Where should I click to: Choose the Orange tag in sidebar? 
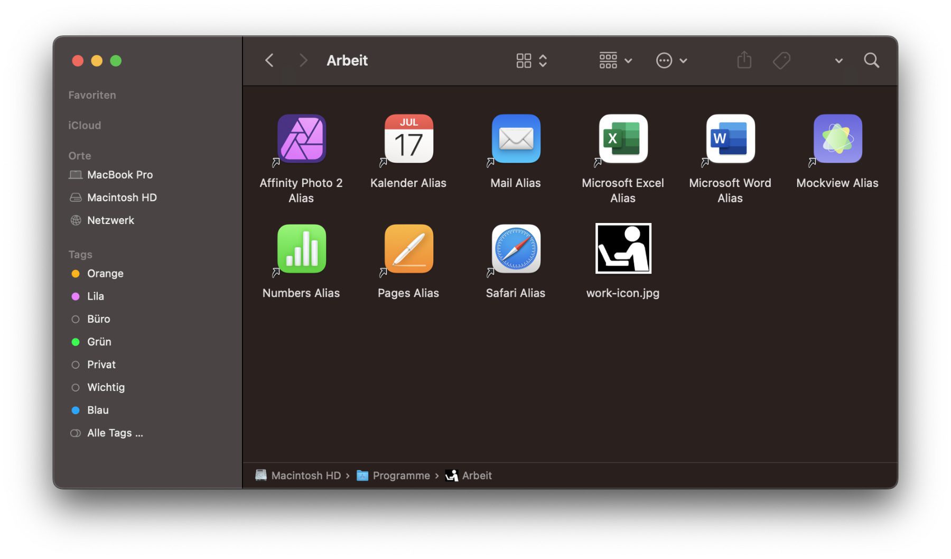[105, 274]
